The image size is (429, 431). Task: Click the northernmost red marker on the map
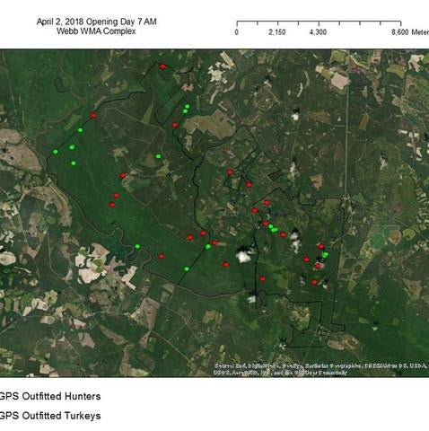point(162,66)
